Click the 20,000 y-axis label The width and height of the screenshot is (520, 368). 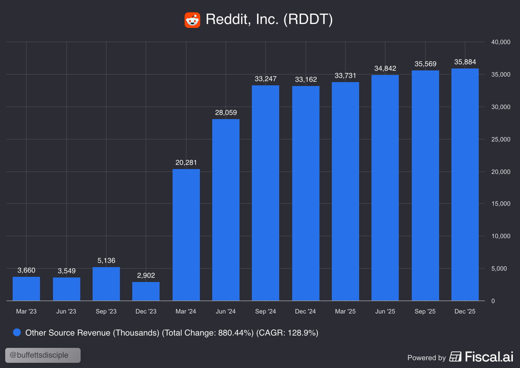tap(501, 172)
